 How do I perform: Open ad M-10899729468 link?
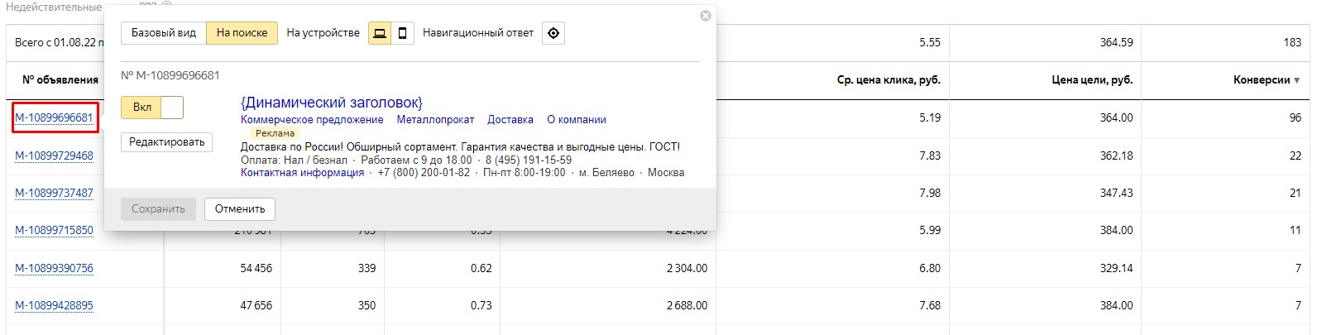coord(55,156)
